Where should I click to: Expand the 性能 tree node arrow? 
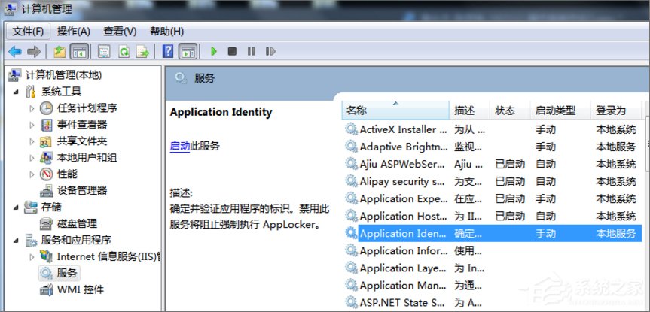tap(32, 174)
